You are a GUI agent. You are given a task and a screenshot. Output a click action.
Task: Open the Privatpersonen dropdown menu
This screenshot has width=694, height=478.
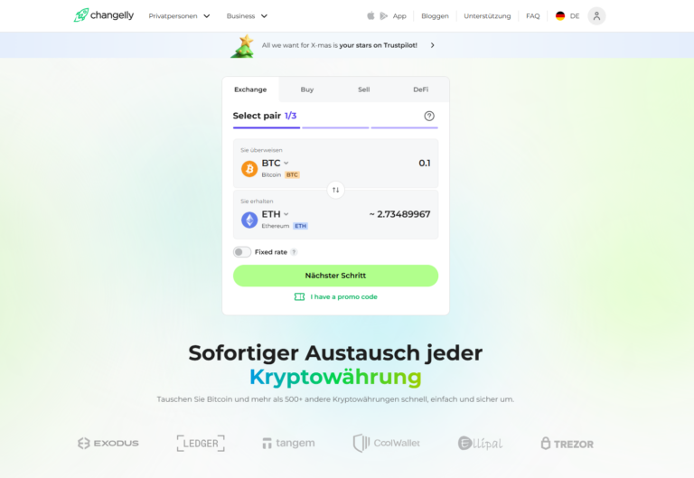pyautogui.click(x=179, y=16)
